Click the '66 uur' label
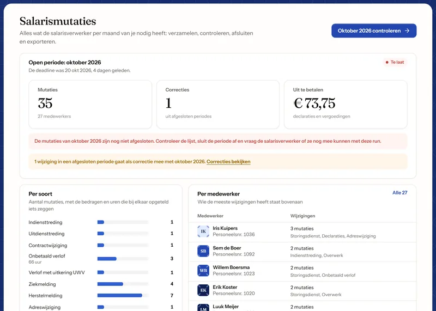This screenshot has height=311, width=436. pos(35,262)
